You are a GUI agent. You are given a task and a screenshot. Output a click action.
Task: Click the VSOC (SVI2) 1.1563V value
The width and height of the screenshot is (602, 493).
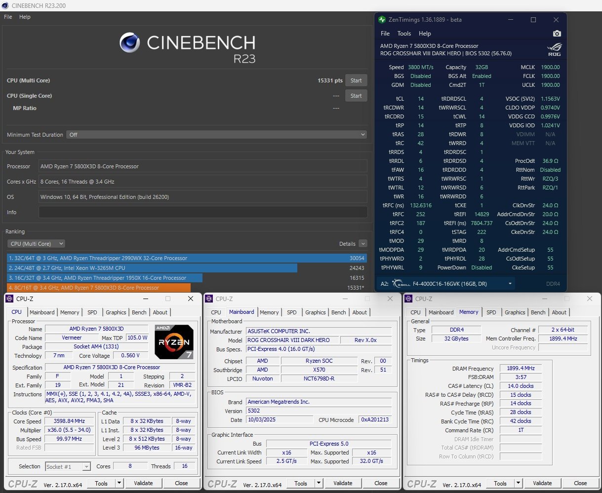click(x=550, y=99)
